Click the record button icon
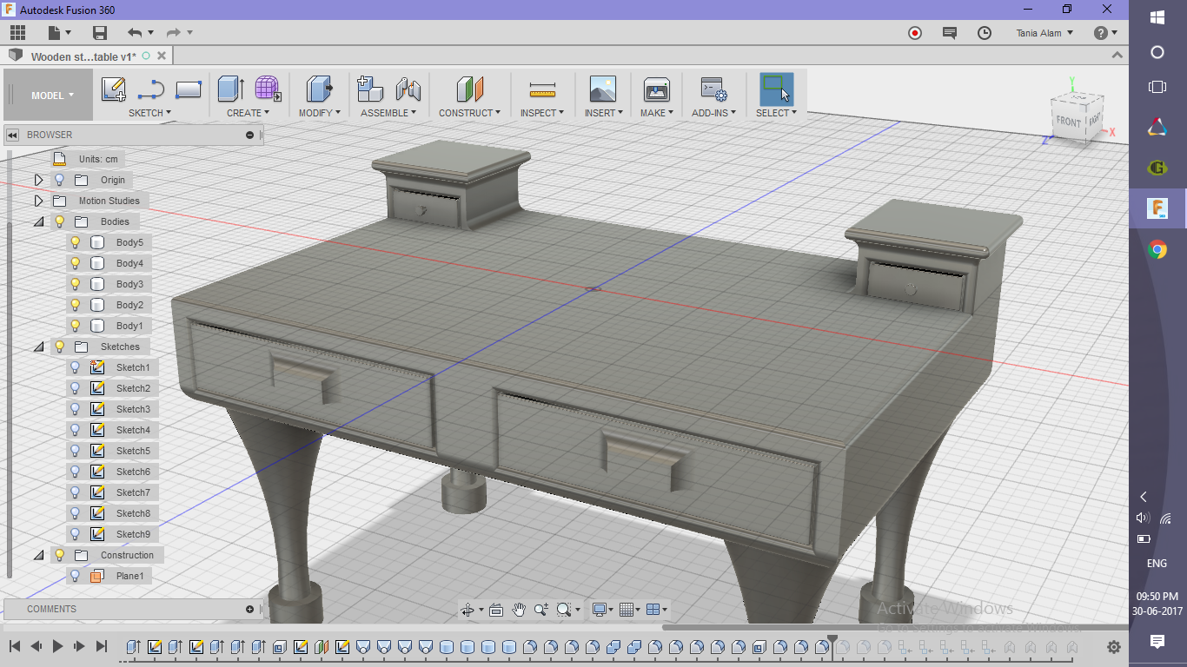The width and height of the screenshot is (1187, 667). coord(915,33)
